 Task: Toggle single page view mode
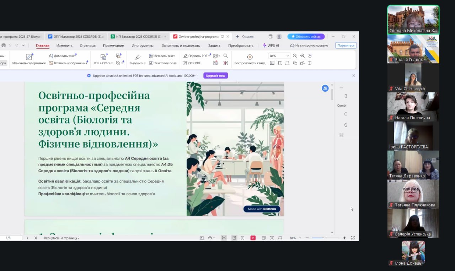pos(234,238)
